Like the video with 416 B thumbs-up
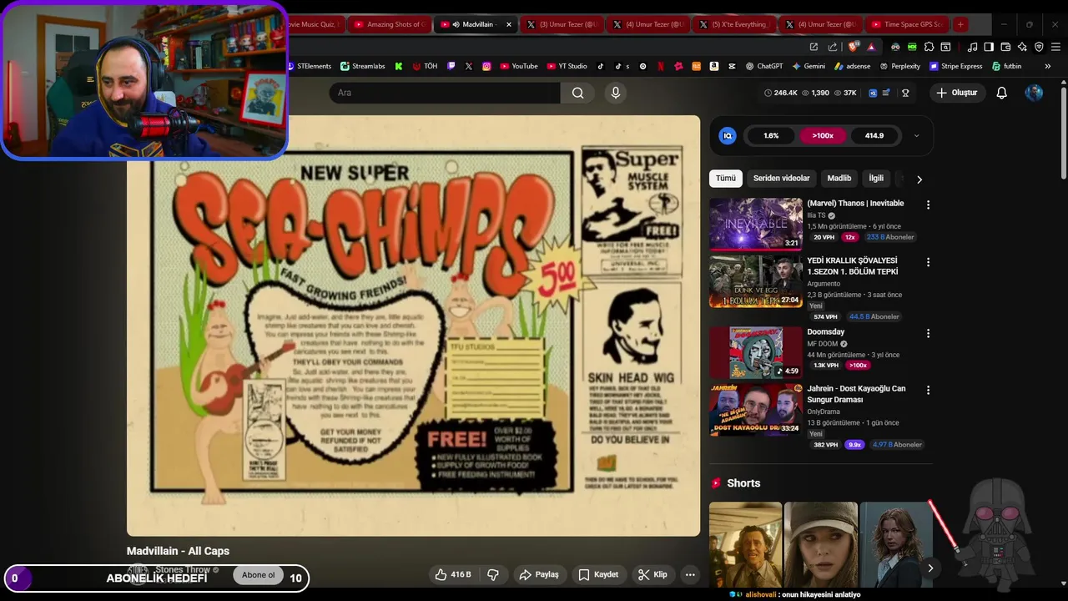The height and width of the screenshot is (601, 1068). click(x=453, y=574)
